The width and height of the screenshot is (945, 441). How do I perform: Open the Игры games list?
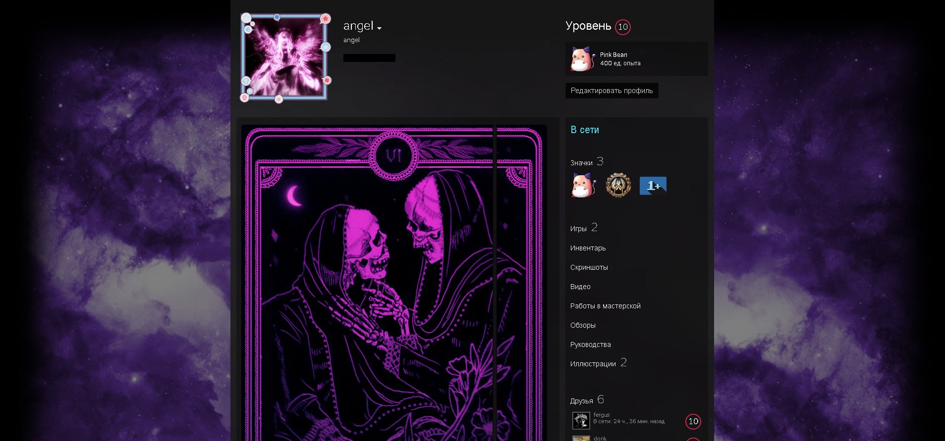point(578,229)
